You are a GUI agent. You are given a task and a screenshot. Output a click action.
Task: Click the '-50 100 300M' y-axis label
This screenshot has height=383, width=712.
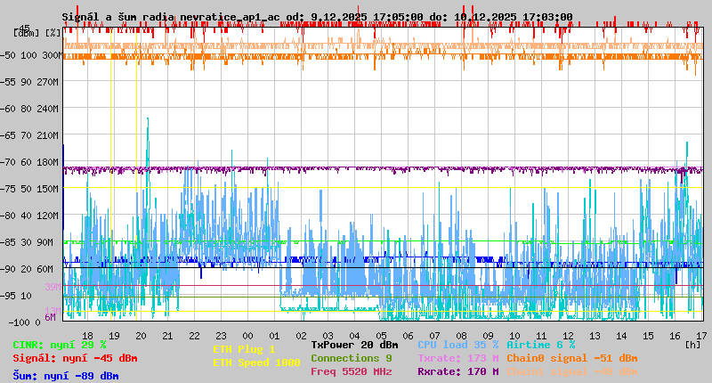(x=30, y=55)
